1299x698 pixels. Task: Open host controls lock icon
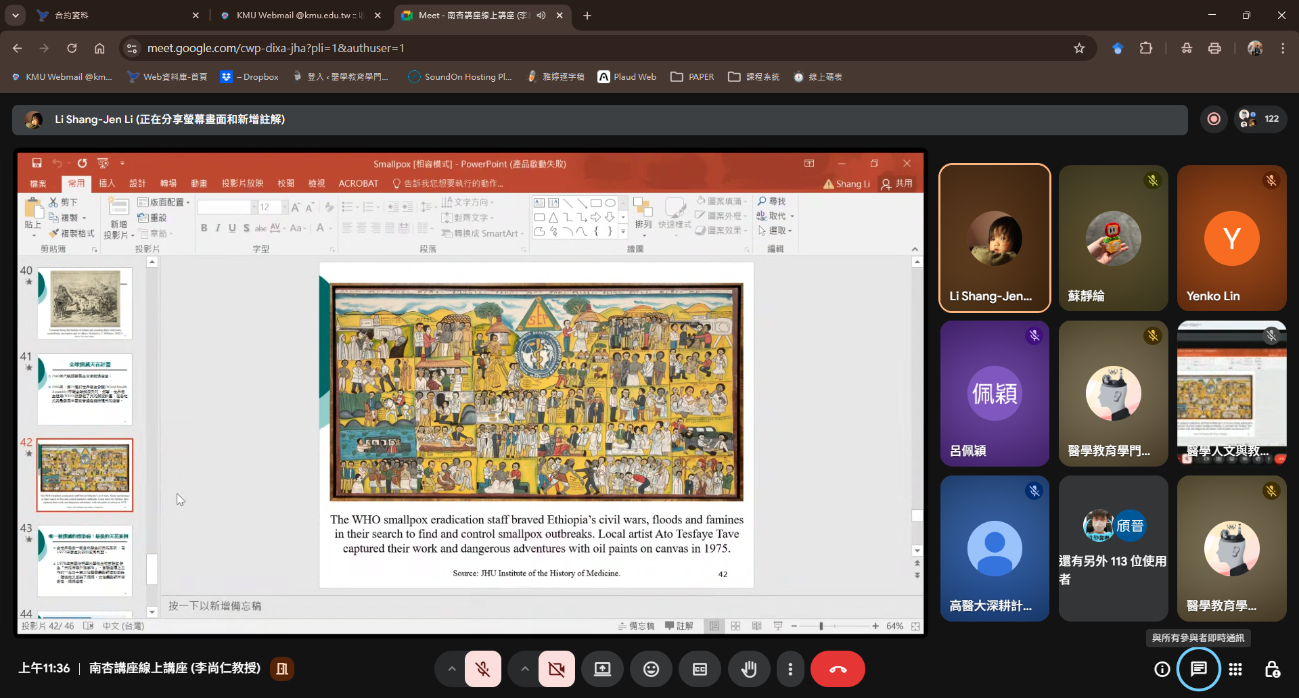click(1272, 669)
